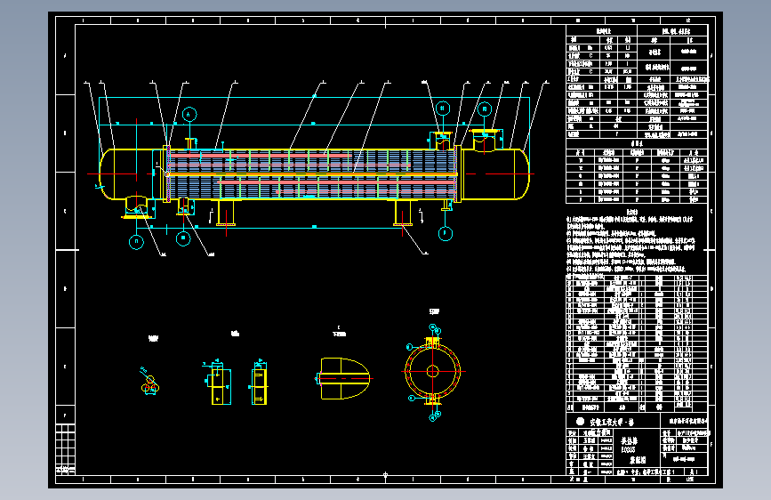Click the round university logo in the title block
This screenshot has width=771, height=500.
580,422
